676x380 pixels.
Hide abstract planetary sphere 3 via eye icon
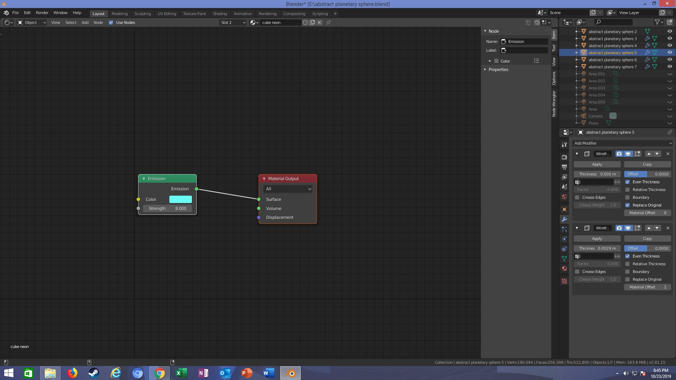[x=670, y=38]
